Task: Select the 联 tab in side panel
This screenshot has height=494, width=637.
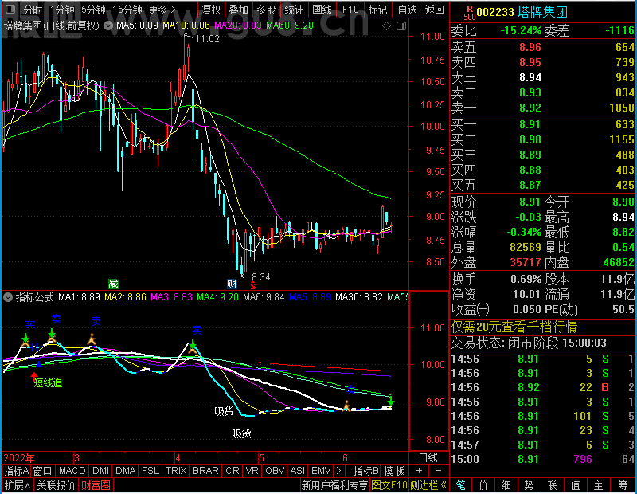Action: coord(552,485)
